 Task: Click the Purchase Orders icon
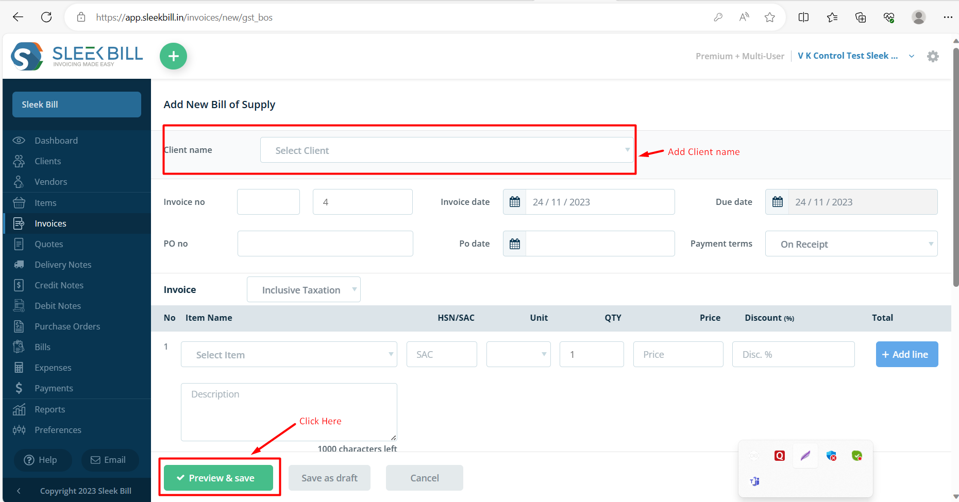(x=19, y=326)
